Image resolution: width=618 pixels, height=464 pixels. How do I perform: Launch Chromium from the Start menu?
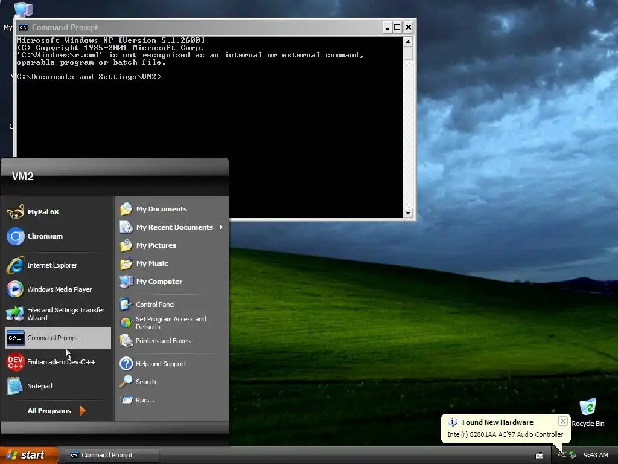tap(57, 236)
